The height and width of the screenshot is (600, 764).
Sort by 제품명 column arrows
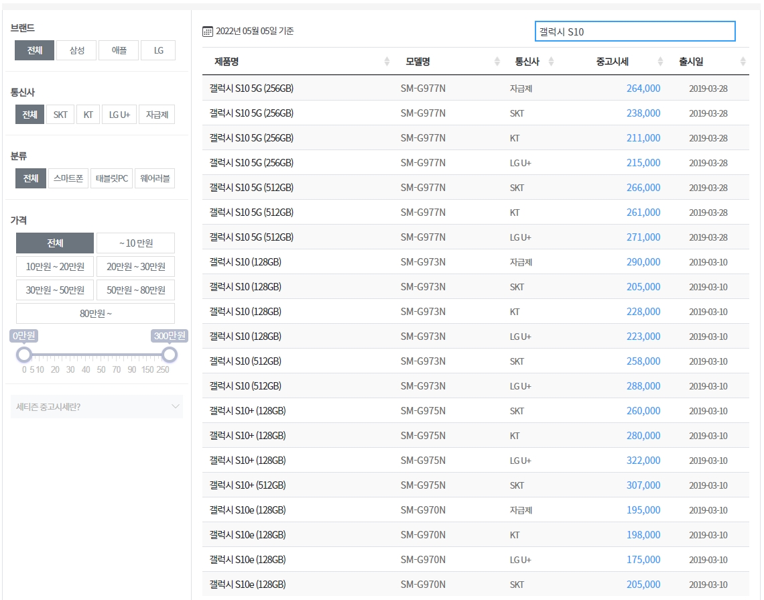(x=387, y=62)
